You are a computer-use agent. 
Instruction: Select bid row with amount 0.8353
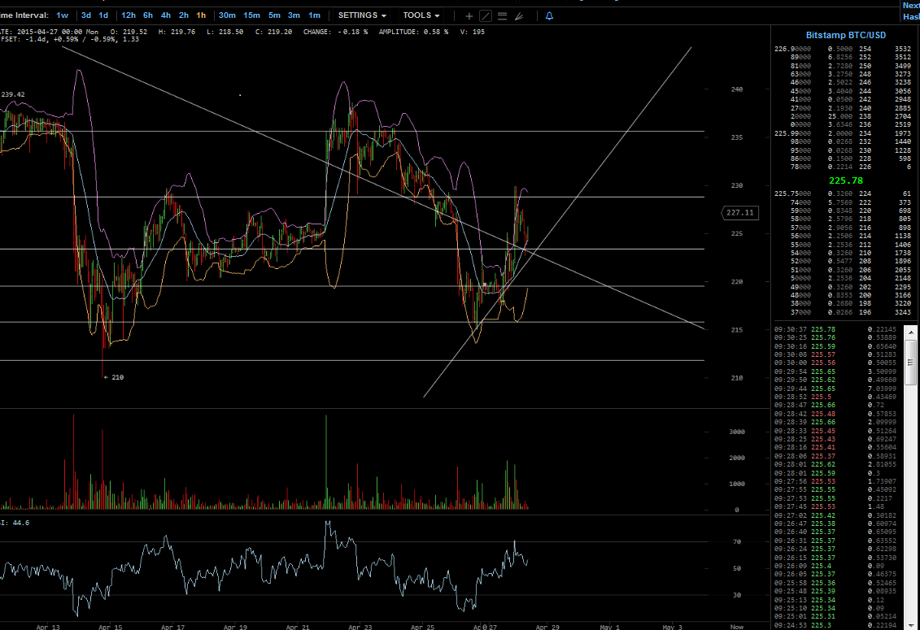point(843,295)
